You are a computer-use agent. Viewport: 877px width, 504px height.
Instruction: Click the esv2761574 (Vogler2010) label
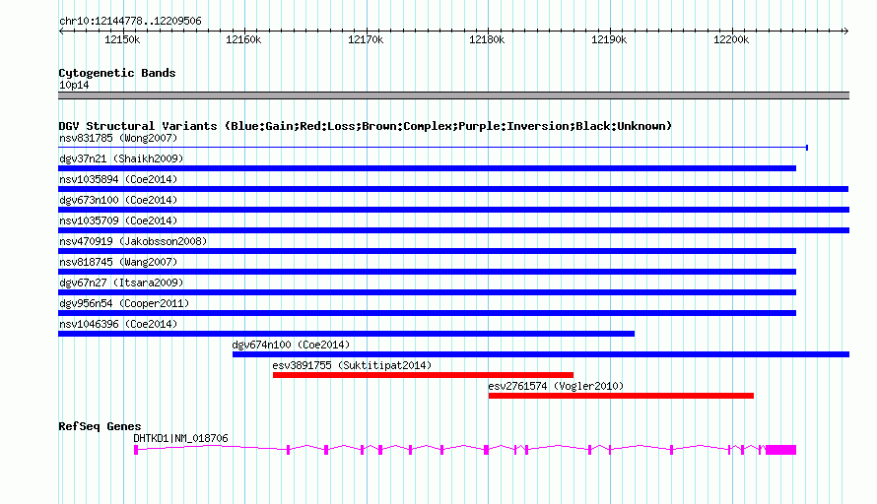tap(556, 386)
